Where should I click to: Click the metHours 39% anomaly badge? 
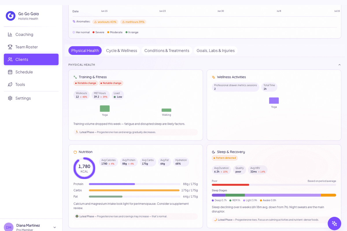133,22
